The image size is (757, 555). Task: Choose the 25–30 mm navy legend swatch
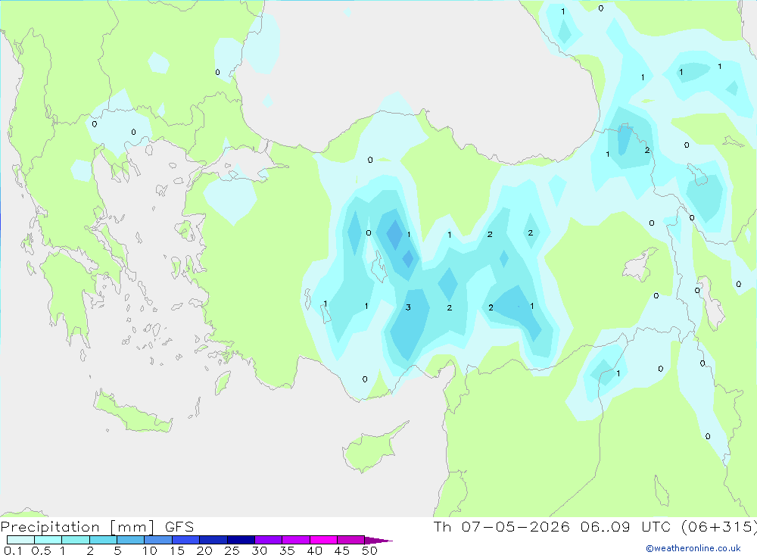(x=241, y=540)
